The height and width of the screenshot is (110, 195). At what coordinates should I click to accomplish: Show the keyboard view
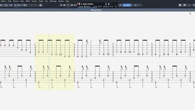[x=189, y=5]
